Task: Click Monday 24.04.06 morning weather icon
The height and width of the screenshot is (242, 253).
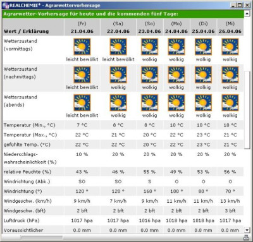Action: [176, 47]
